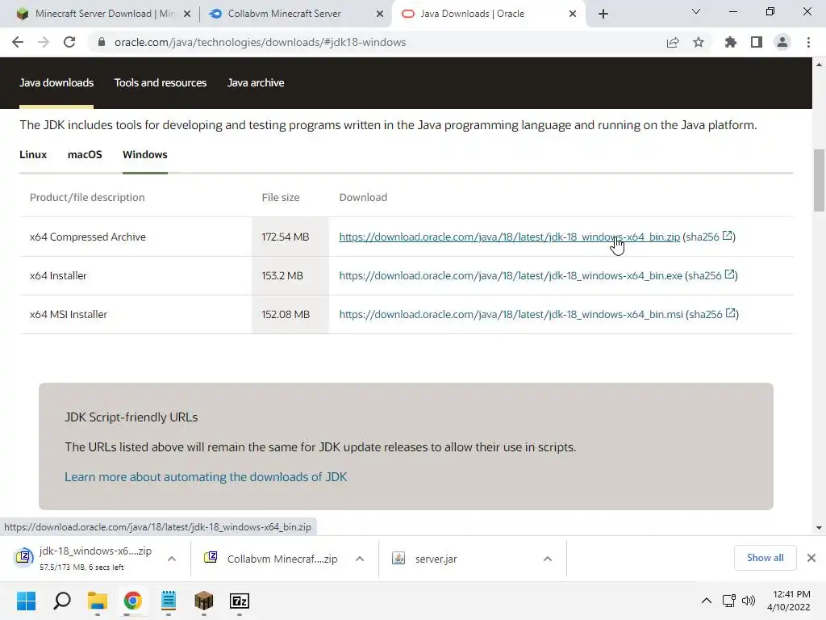
Task: Open Chrome three-dot menu
Action: [808, 42]
